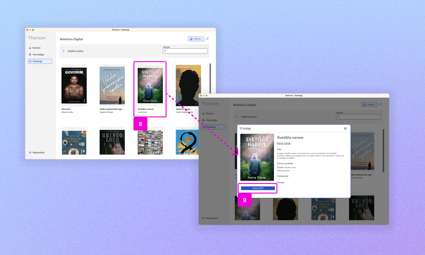Open the Govorim book cover in the back window

pos(74,86)
